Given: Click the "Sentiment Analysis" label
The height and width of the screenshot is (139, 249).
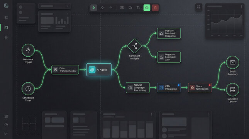Looking at the screenshot, I should click(134, 57).
